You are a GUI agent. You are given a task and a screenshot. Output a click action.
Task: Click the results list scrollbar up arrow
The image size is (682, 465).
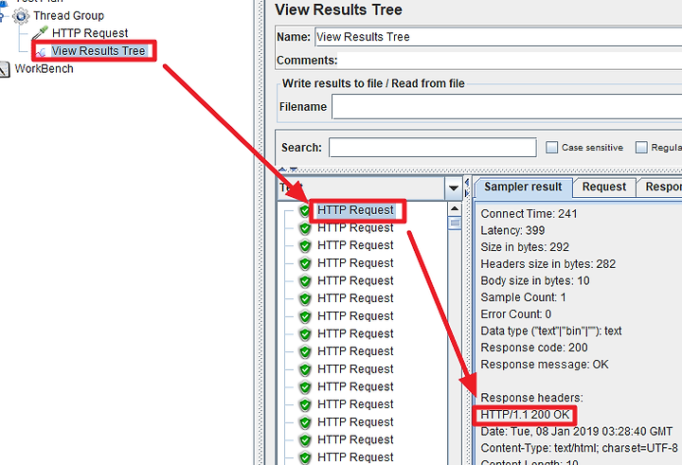[455, 208]
